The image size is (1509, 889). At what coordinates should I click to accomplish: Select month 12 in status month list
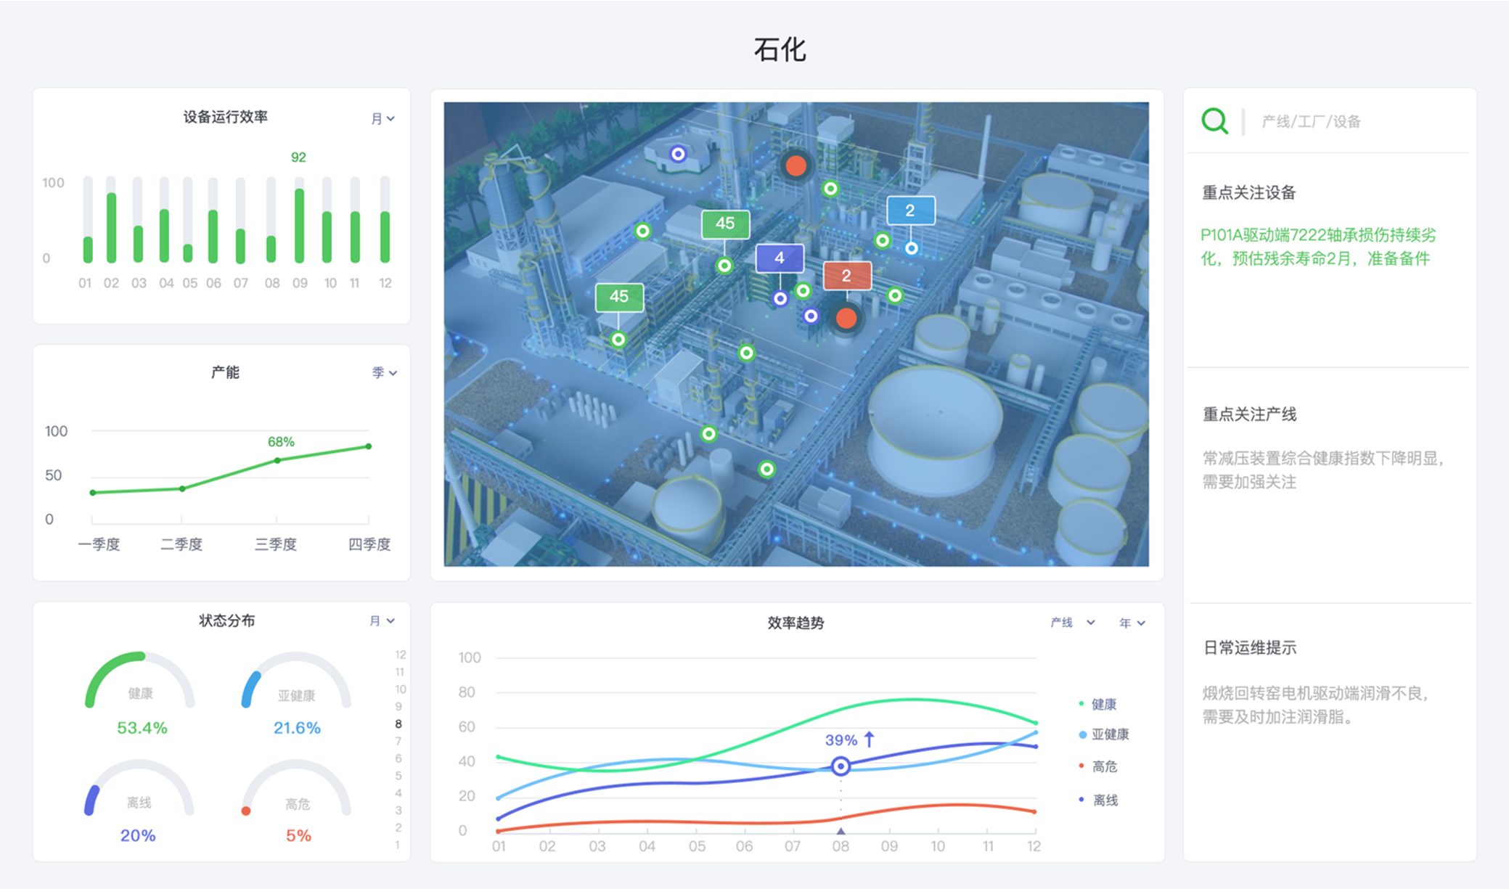[x=400, y=655]
